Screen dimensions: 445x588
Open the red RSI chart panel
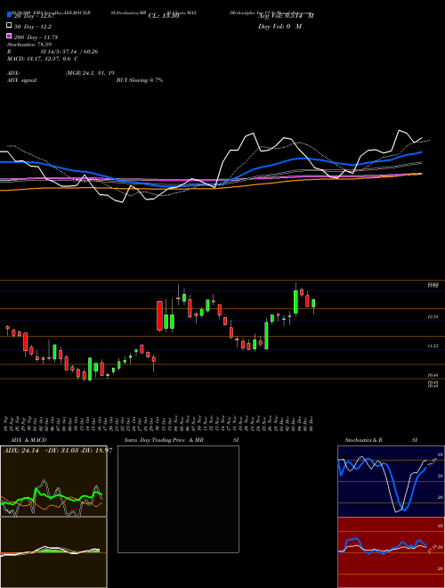[391, 552]
